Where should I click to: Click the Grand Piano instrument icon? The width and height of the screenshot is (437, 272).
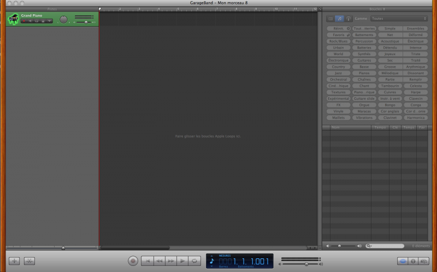pos(13,19)
